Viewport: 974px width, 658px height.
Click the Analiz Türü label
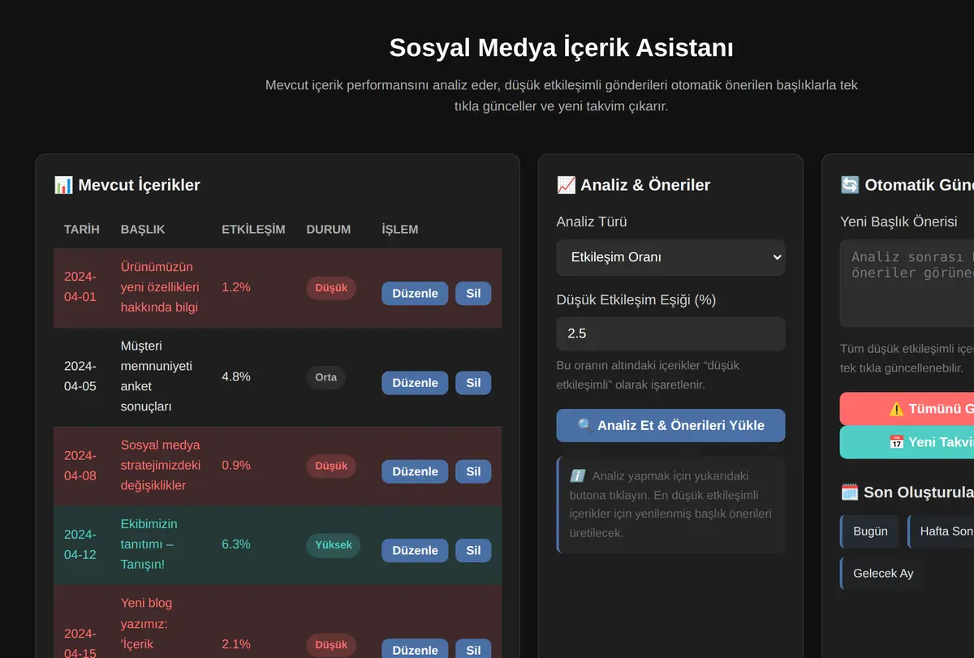(x=592, y=221)
